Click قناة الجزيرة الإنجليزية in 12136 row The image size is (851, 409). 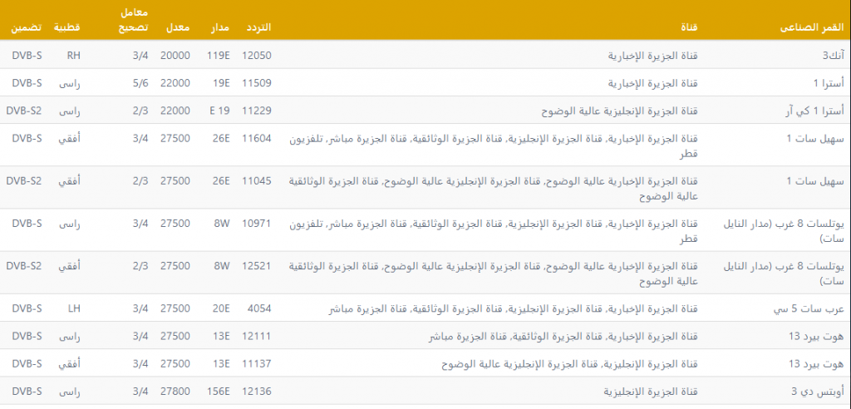click(651, 392)
